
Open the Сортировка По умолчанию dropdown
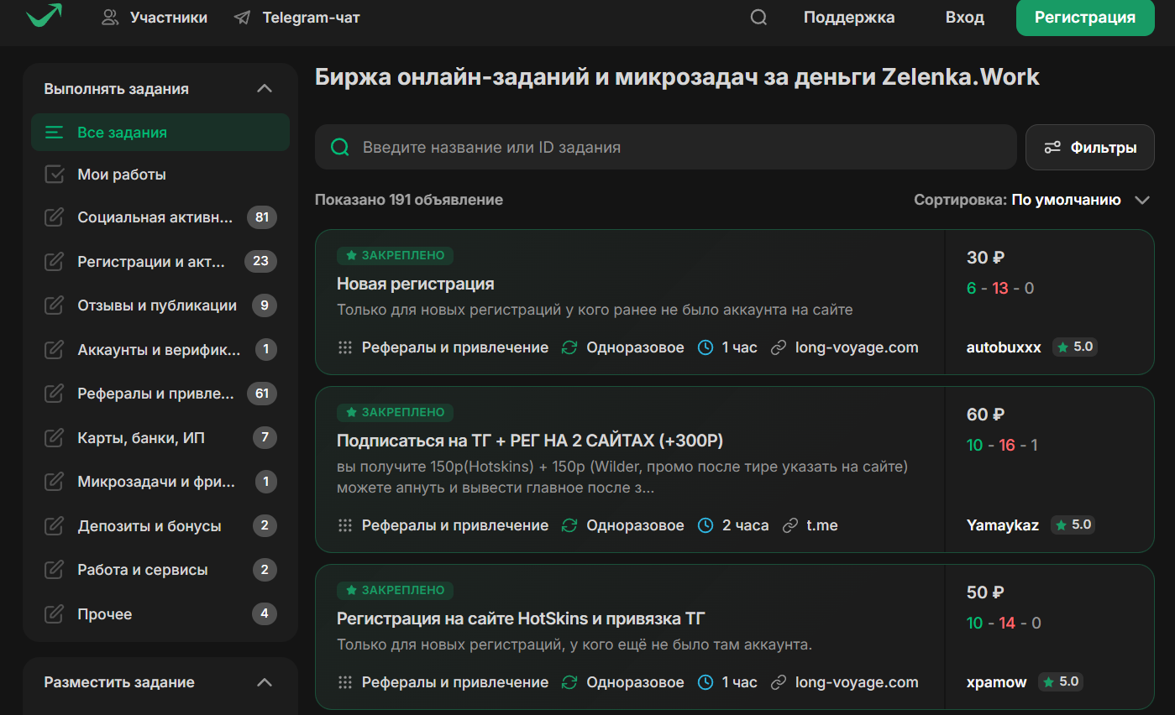1031,200
